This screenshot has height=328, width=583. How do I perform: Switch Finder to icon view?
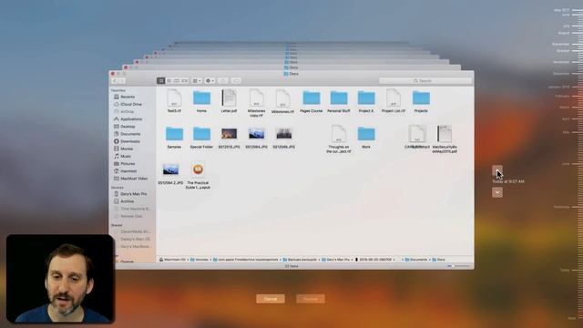(160, 81)
